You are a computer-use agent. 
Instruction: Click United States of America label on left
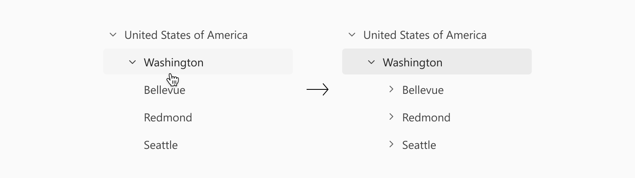tap(186, 35)
